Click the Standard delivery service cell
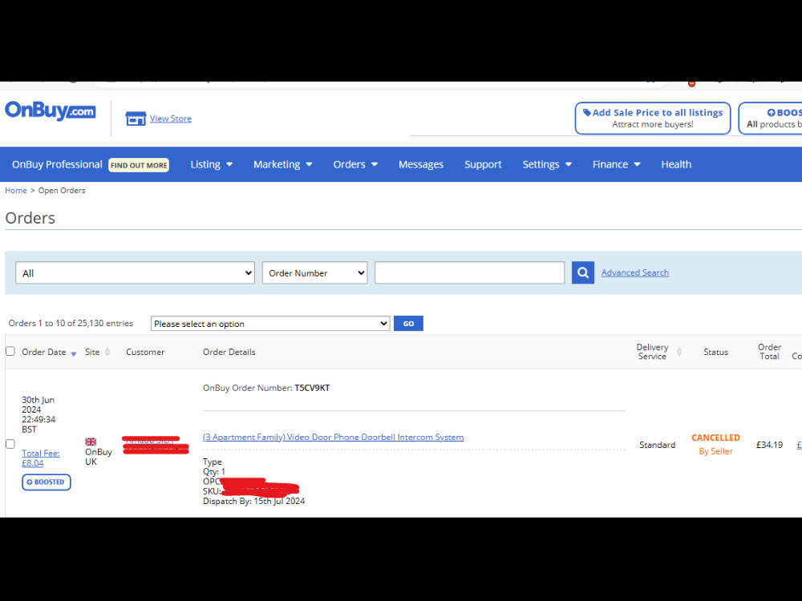This screenshot has height=601, width=802. (x=658, y=445)
